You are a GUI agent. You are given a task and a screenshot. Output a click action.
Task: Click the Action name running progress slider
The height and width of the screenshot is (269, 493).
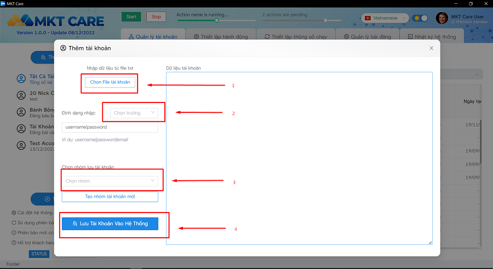216,20
